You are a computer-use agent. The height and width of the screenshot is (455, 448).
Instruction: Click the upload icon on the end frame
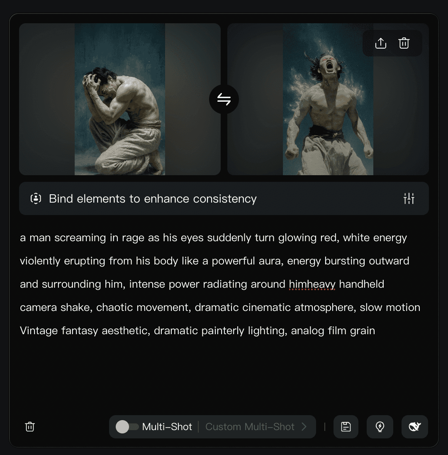coord(380,43)
